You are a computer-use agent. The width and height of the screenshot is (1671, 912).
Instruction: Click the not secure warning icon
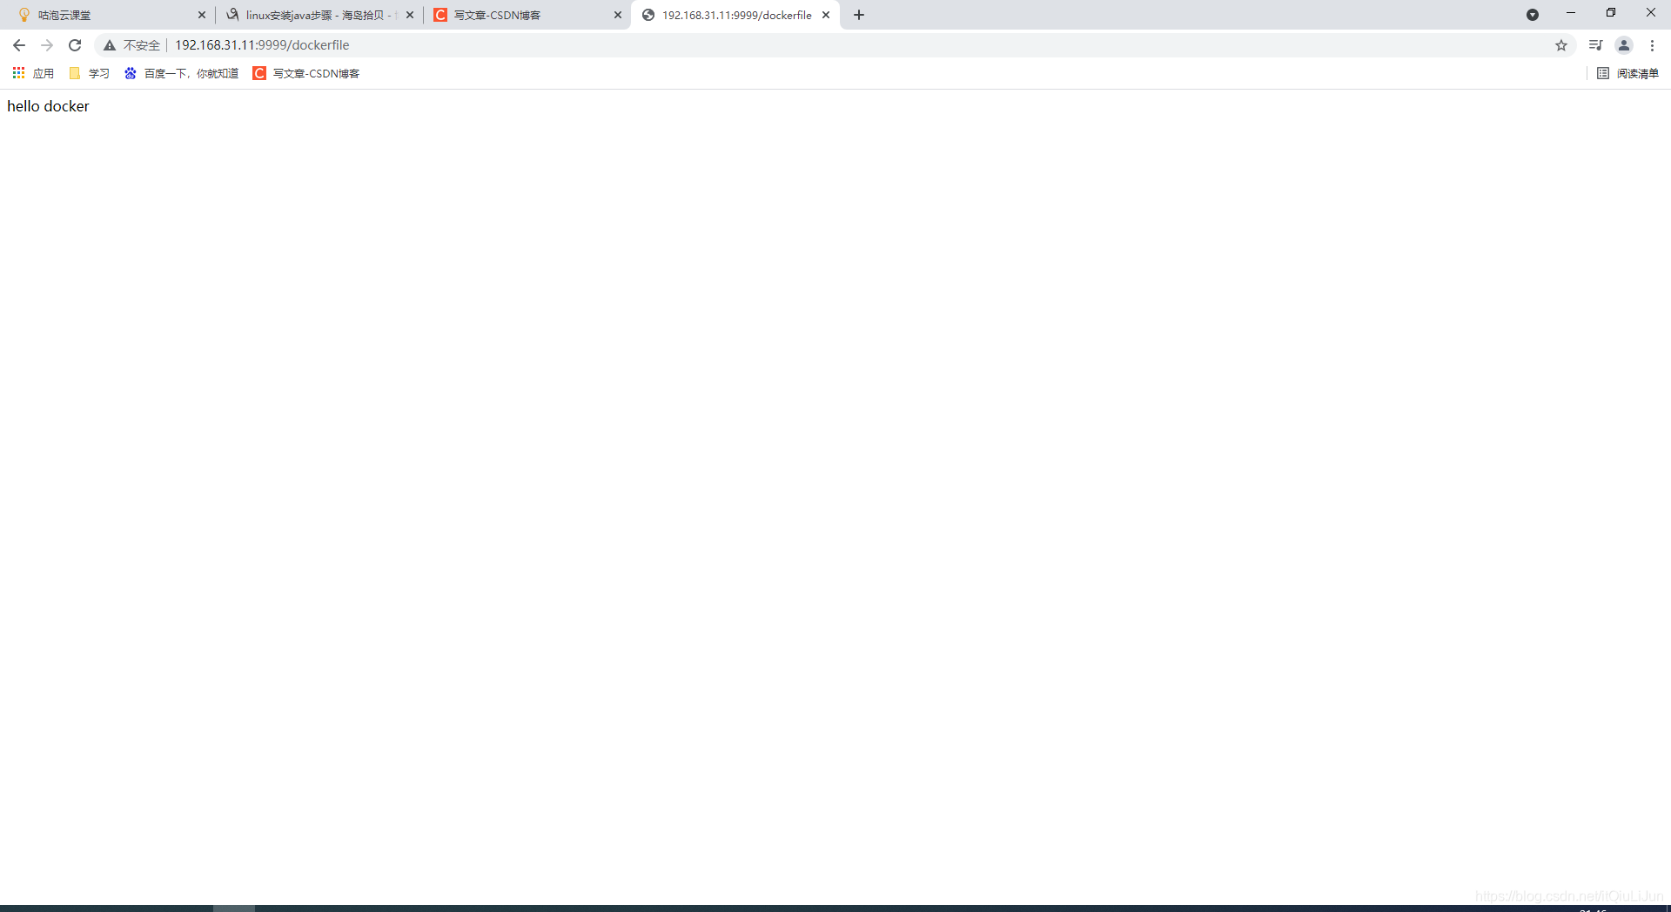coord(110,45)
